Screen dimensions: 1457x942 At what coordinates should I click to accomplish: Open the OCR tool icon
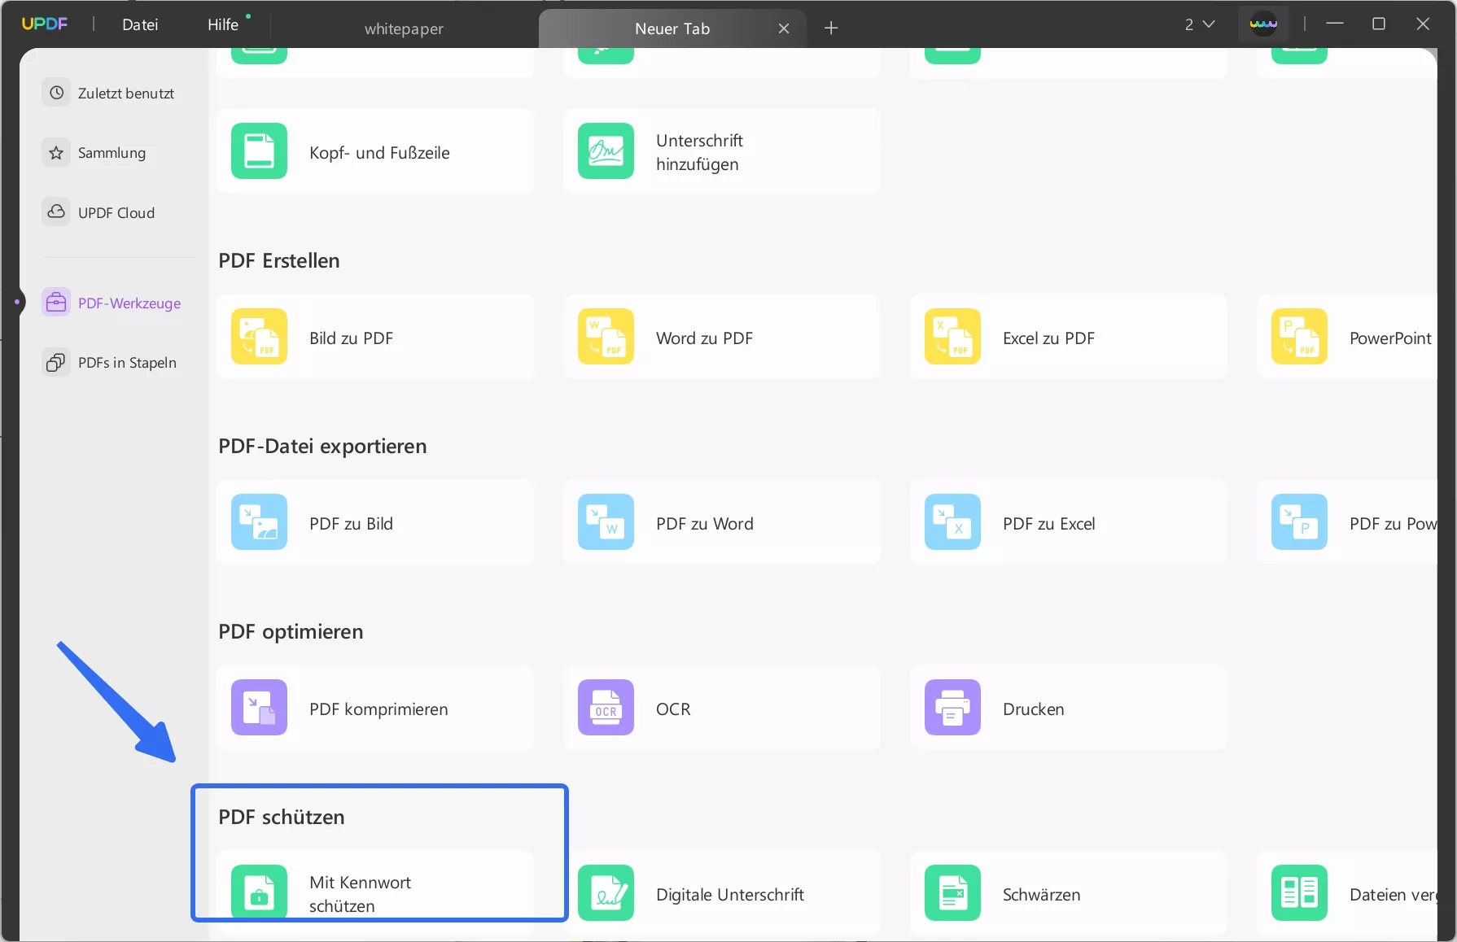click(606, 708)
